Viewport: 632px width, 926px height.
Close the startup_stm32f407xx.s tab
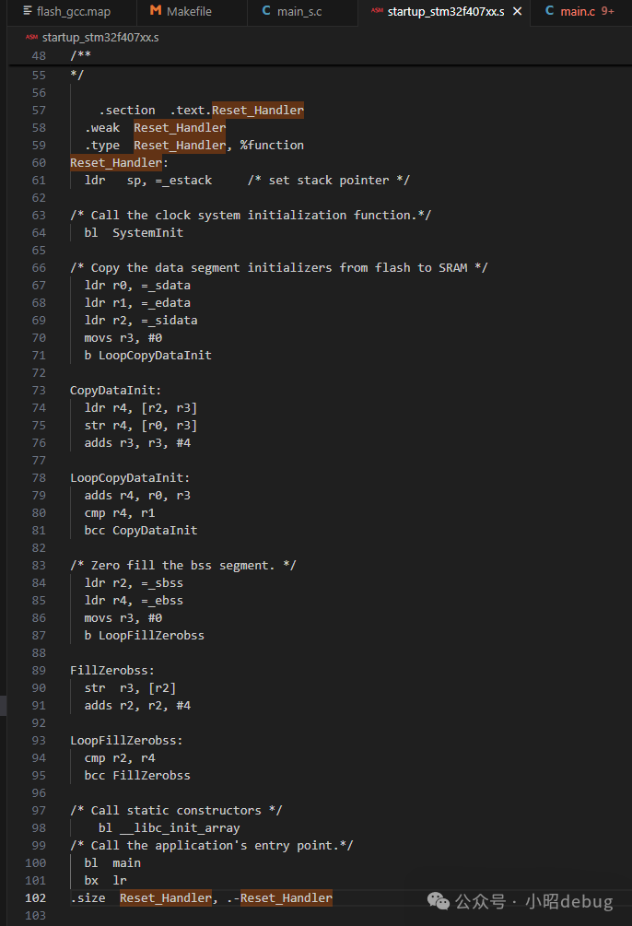[x=517, y=12]
